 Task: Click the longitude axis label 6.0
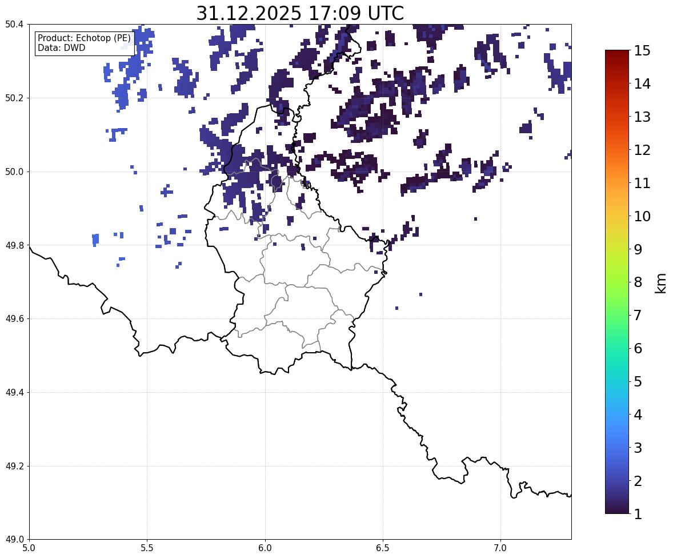(265, 548)
